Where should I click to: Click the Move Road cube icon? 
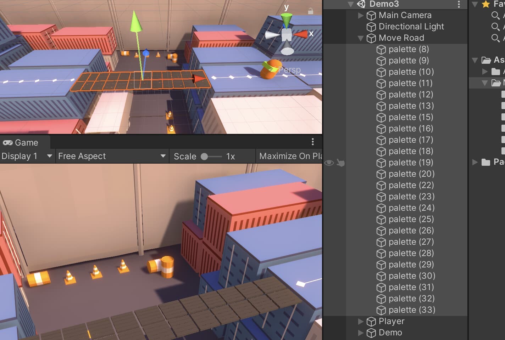pyautogui.click(x=371, y=38)
